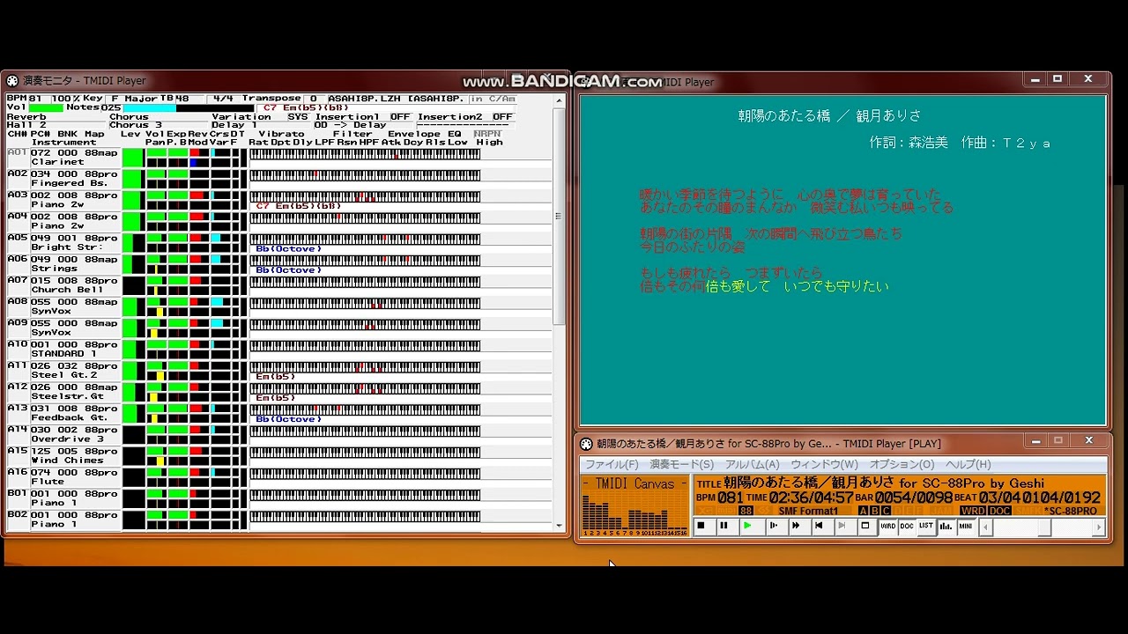Click the B port indicator in player

click(875, 511)
